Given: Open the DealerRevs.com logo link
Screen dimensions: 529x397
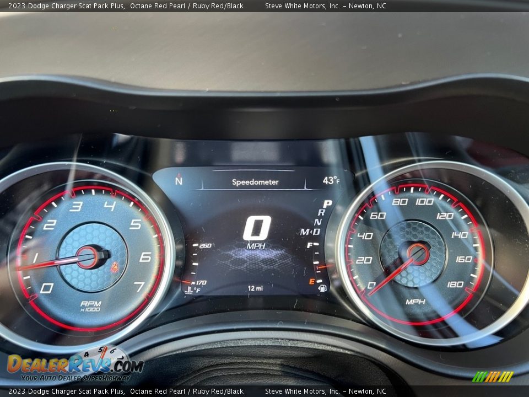Looking at the screenshot, I should click(75, 364).
